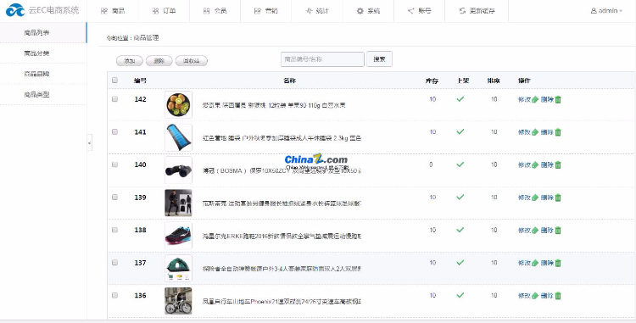Click the 添加 button
This screenshot has height=323, width=636.
(x=130, y=61)
